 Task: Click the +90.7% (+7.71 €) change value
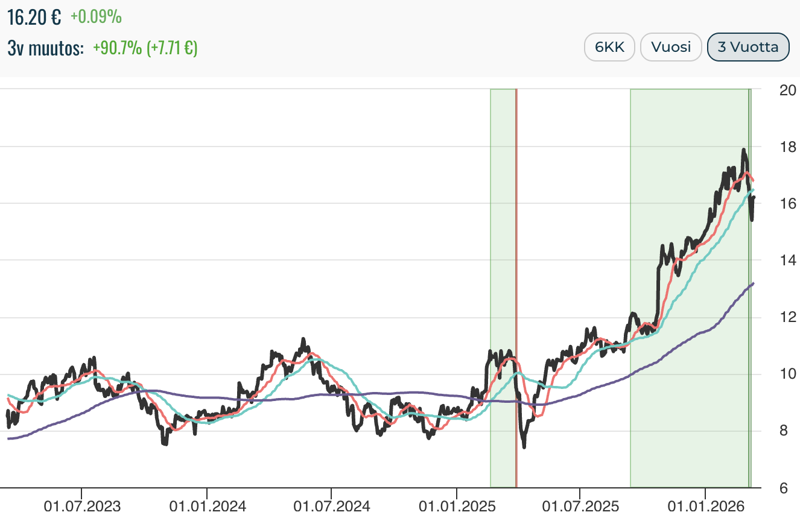point(145,48)
